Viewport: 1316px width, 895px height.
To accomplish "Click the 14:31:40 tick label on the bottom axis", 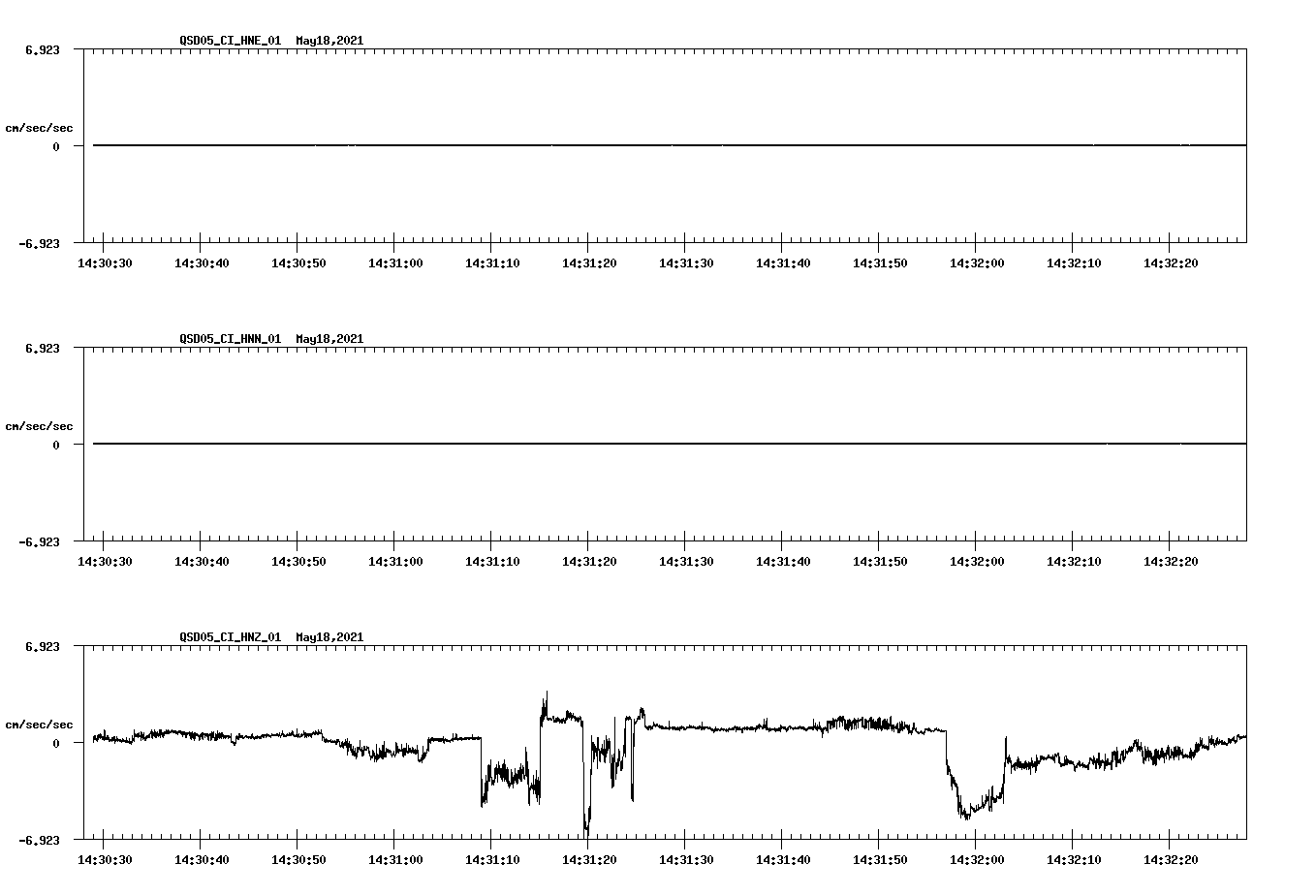I will click(x=785, y=857).
